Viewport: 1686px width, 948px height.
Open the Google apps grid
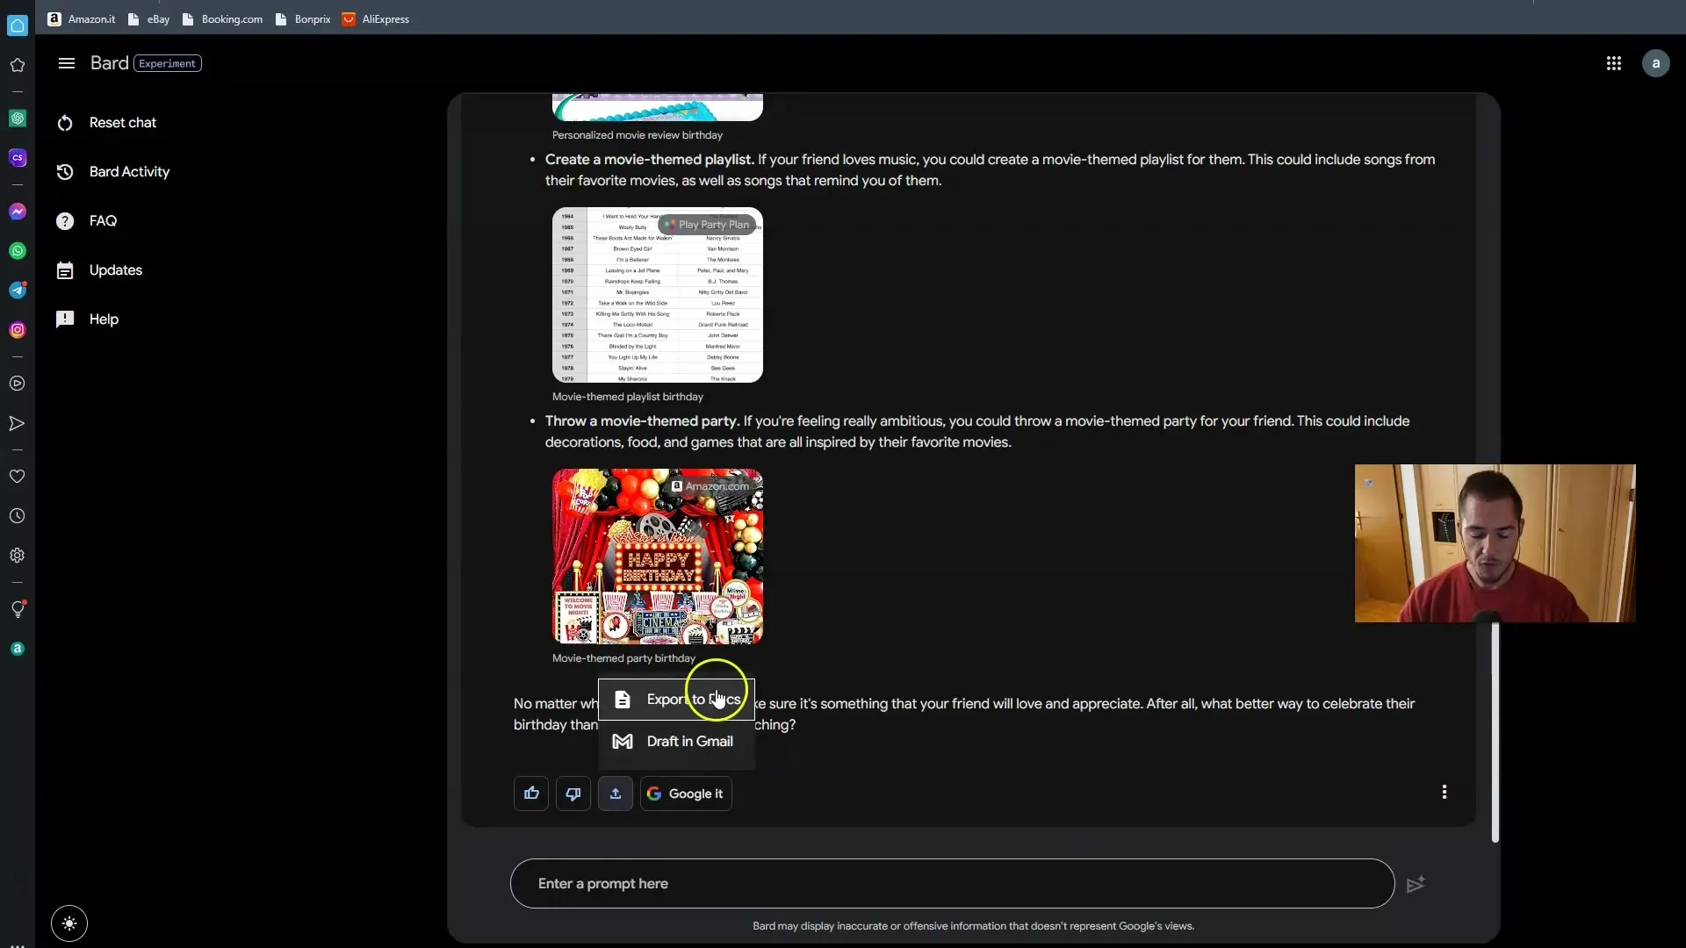[x=1613, y=63]
